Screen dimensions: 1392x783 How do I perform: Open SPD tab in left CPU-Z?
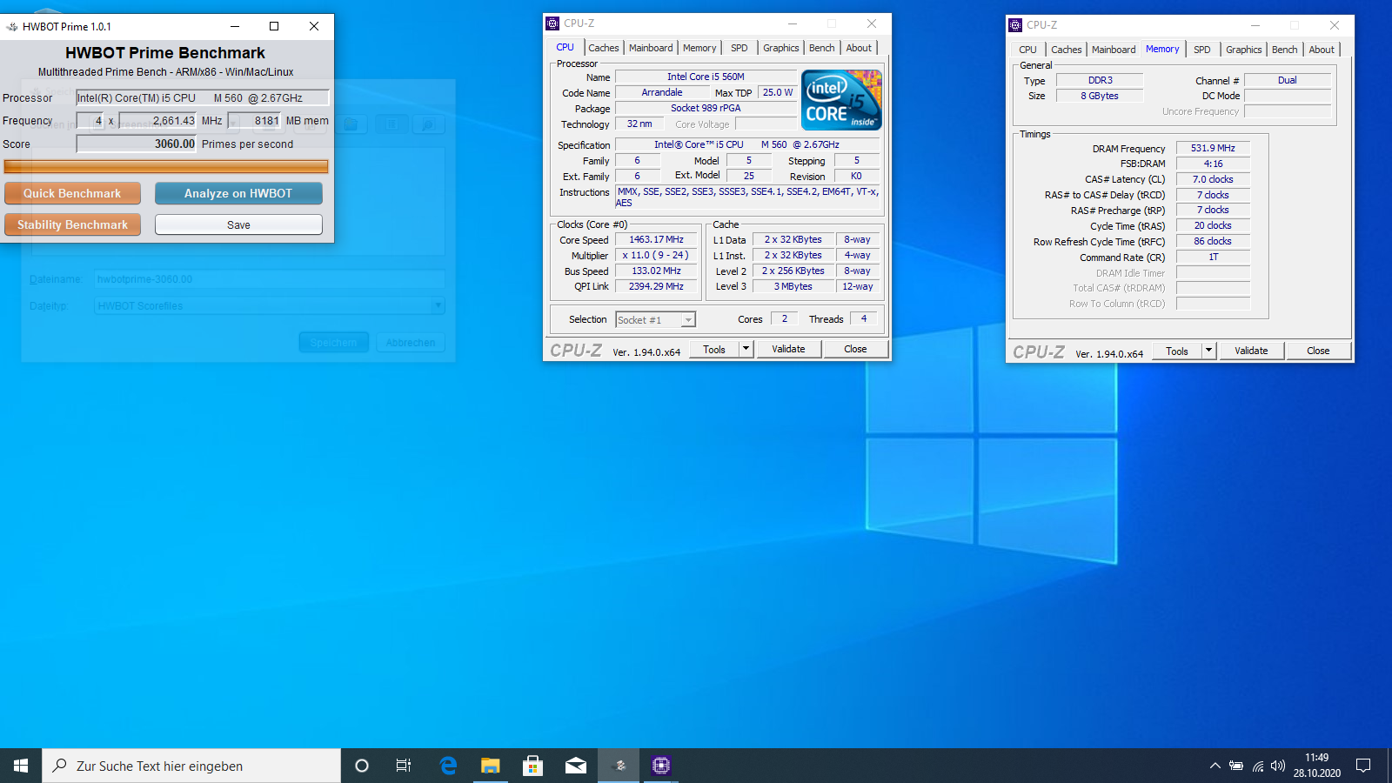pos(739,48)
